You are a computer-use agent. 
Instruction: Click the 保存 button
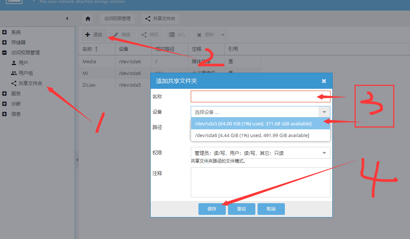(212, 209)
